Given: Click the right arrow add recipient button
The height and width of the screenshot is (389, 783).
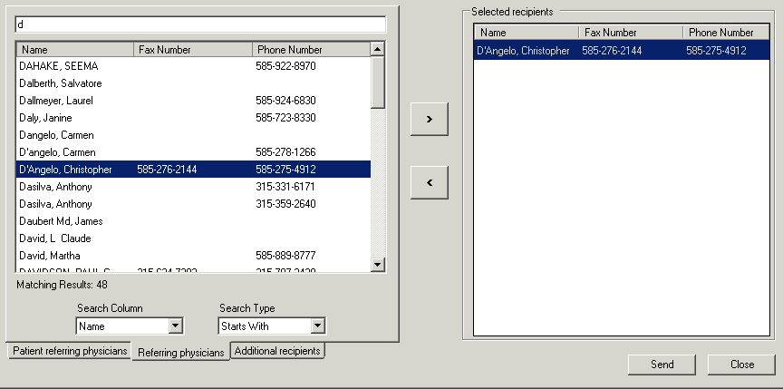Looking at the screenshot, I should click(x=429, y=119).
